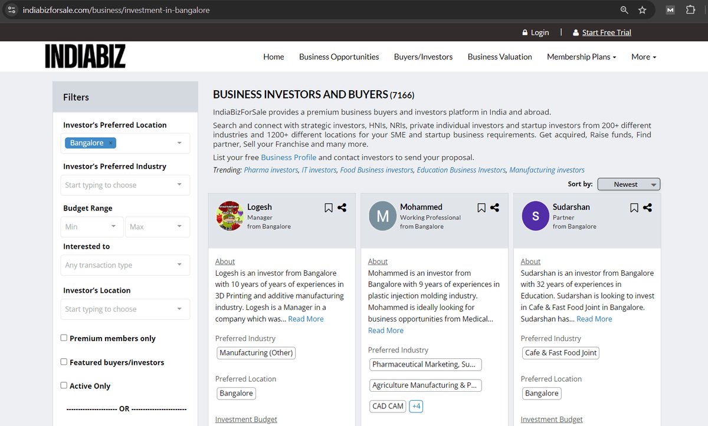
Task: Tick the Active Only checkbox
Action: [64, 385]
